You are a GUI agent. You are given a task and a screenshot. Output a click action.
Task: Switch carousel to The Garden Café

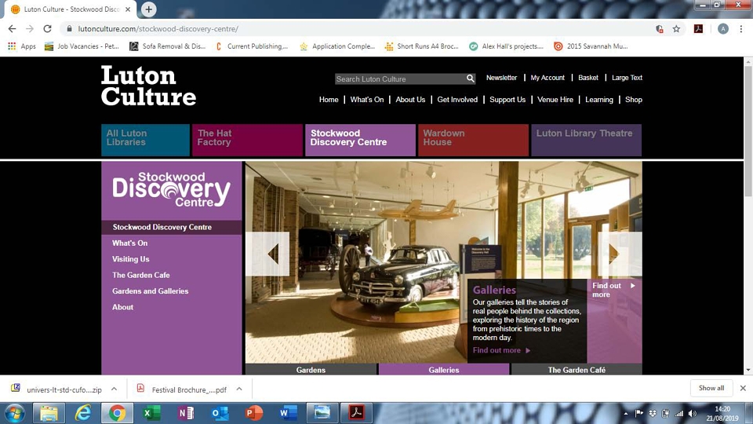pyautogui.click(x=577, y=370)
